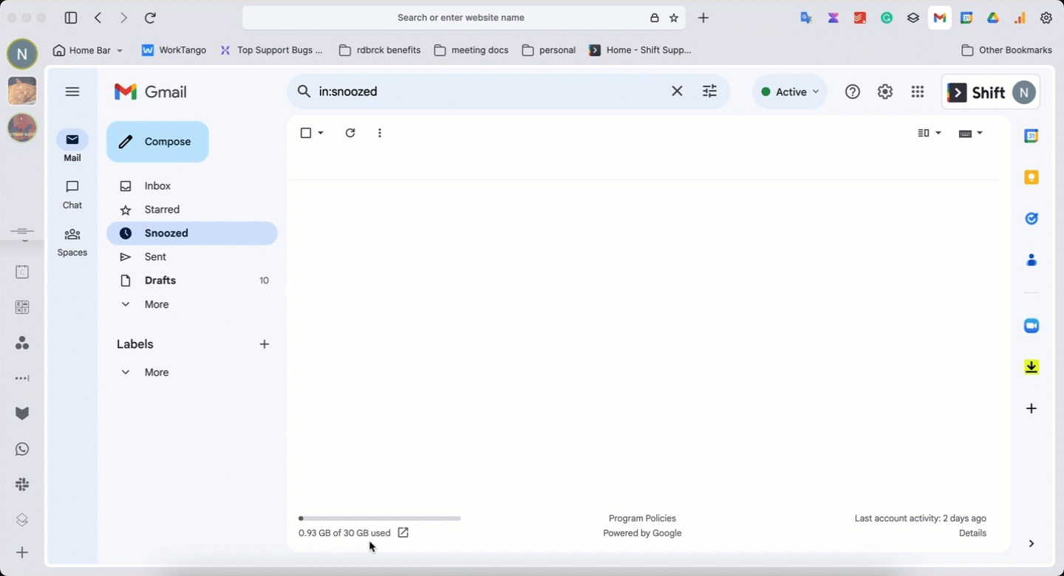Open the Home - Shift Support bookmark
The height and width of the screenshot is (576, 1064).
pyautogui.click(x=640, y=50)
